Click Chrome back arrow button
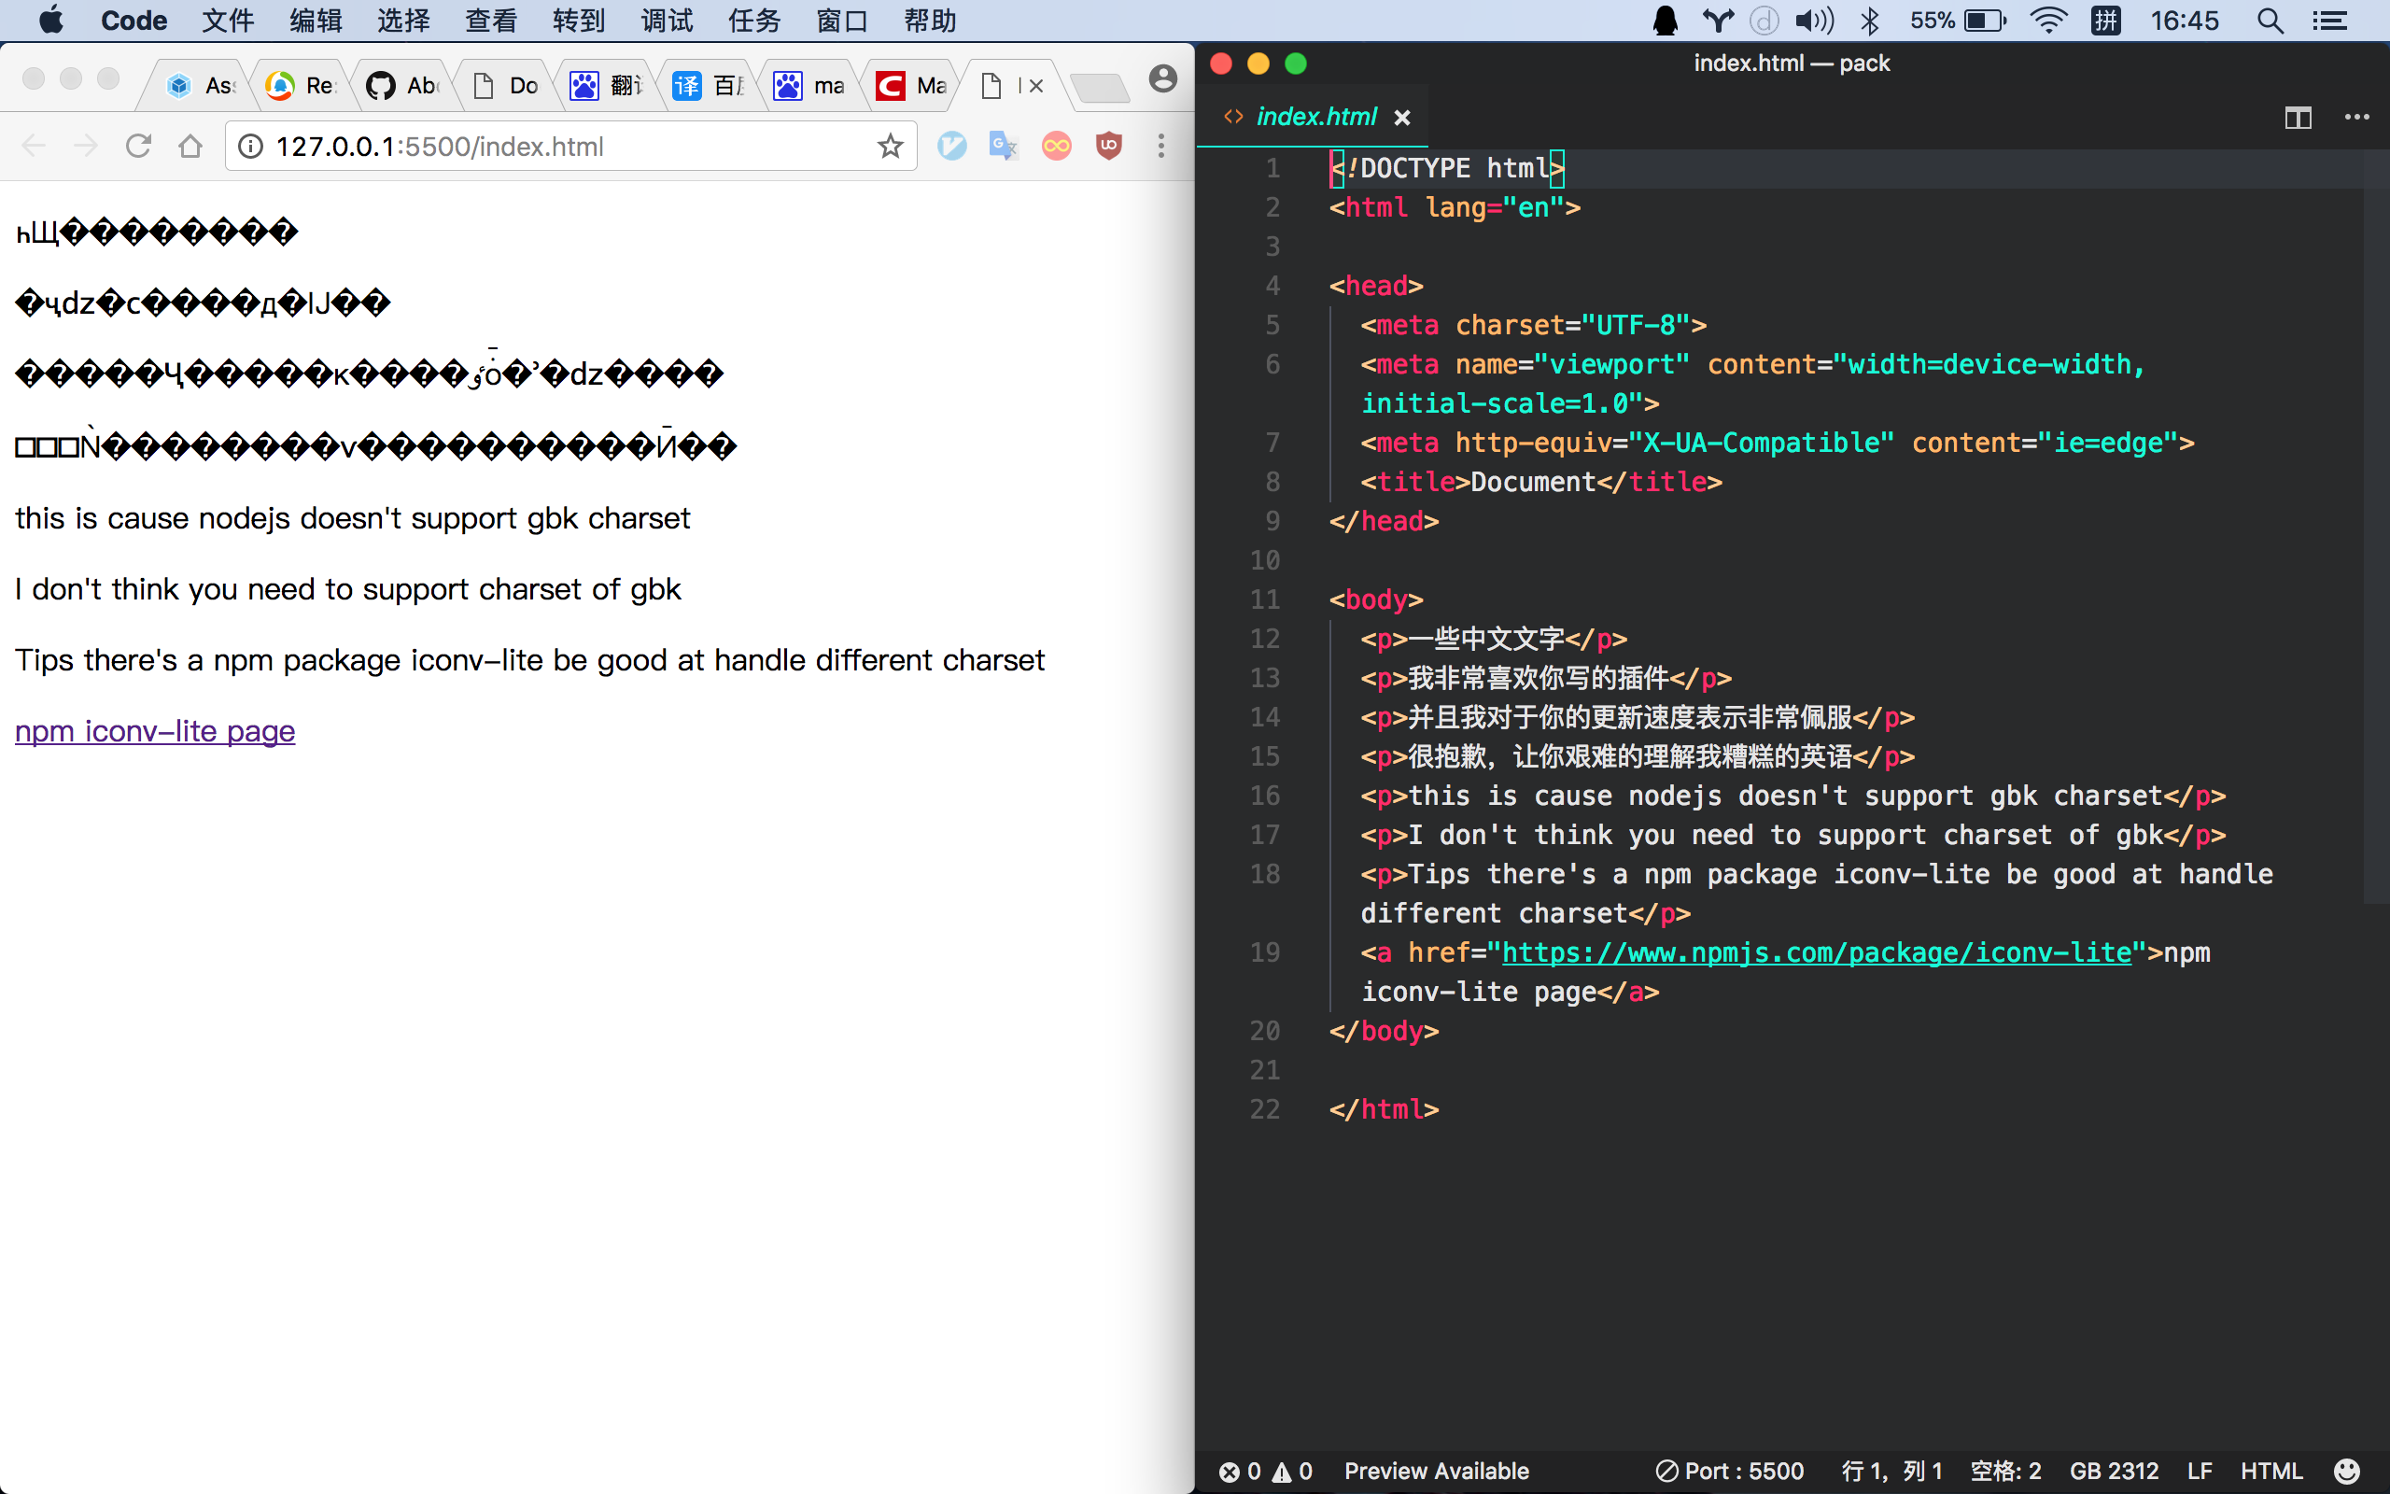The width and height of the screenshot is (2390, 1494). point(34,147)
